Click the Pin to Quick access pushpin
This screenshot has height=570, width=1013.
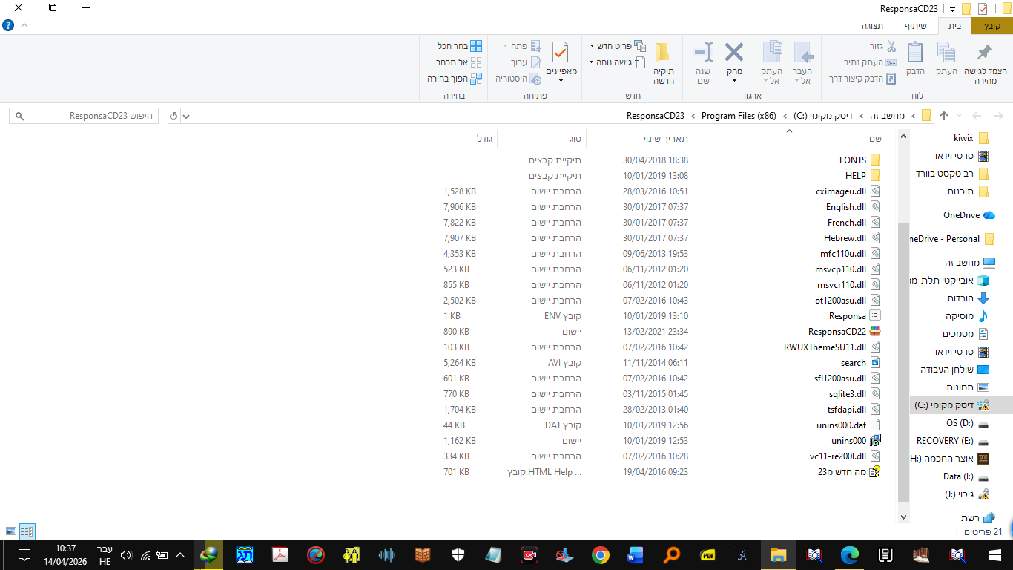point(985,53)
